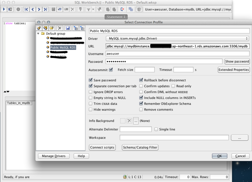Collapse all profile groups icon
Image resolution: width=252 pixels, height=182 pixels.
click(x=82, y=28)
